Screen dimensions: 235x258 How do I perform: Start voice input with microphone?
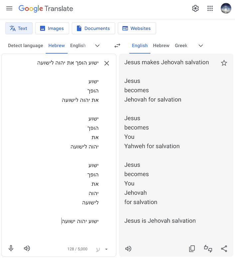11,248
